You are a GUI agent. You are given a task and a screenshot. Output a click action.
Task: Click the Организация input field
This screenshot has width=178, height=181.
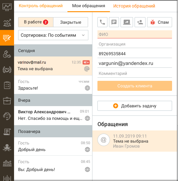[x=135, y=44]
